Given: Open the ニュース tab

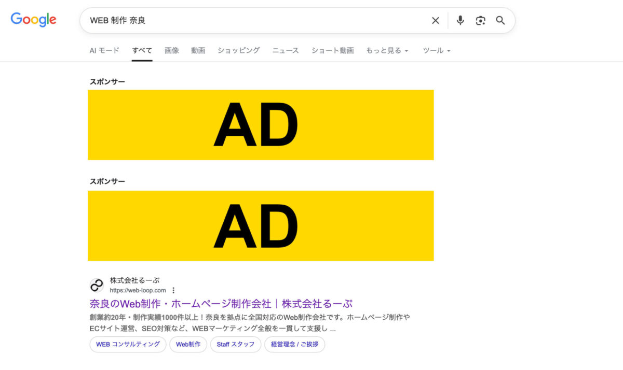Looking at the screenshot, I should [x=286, y=50].
